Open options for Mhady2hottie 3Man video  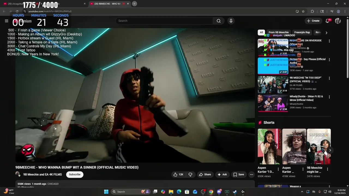(329, 97)
